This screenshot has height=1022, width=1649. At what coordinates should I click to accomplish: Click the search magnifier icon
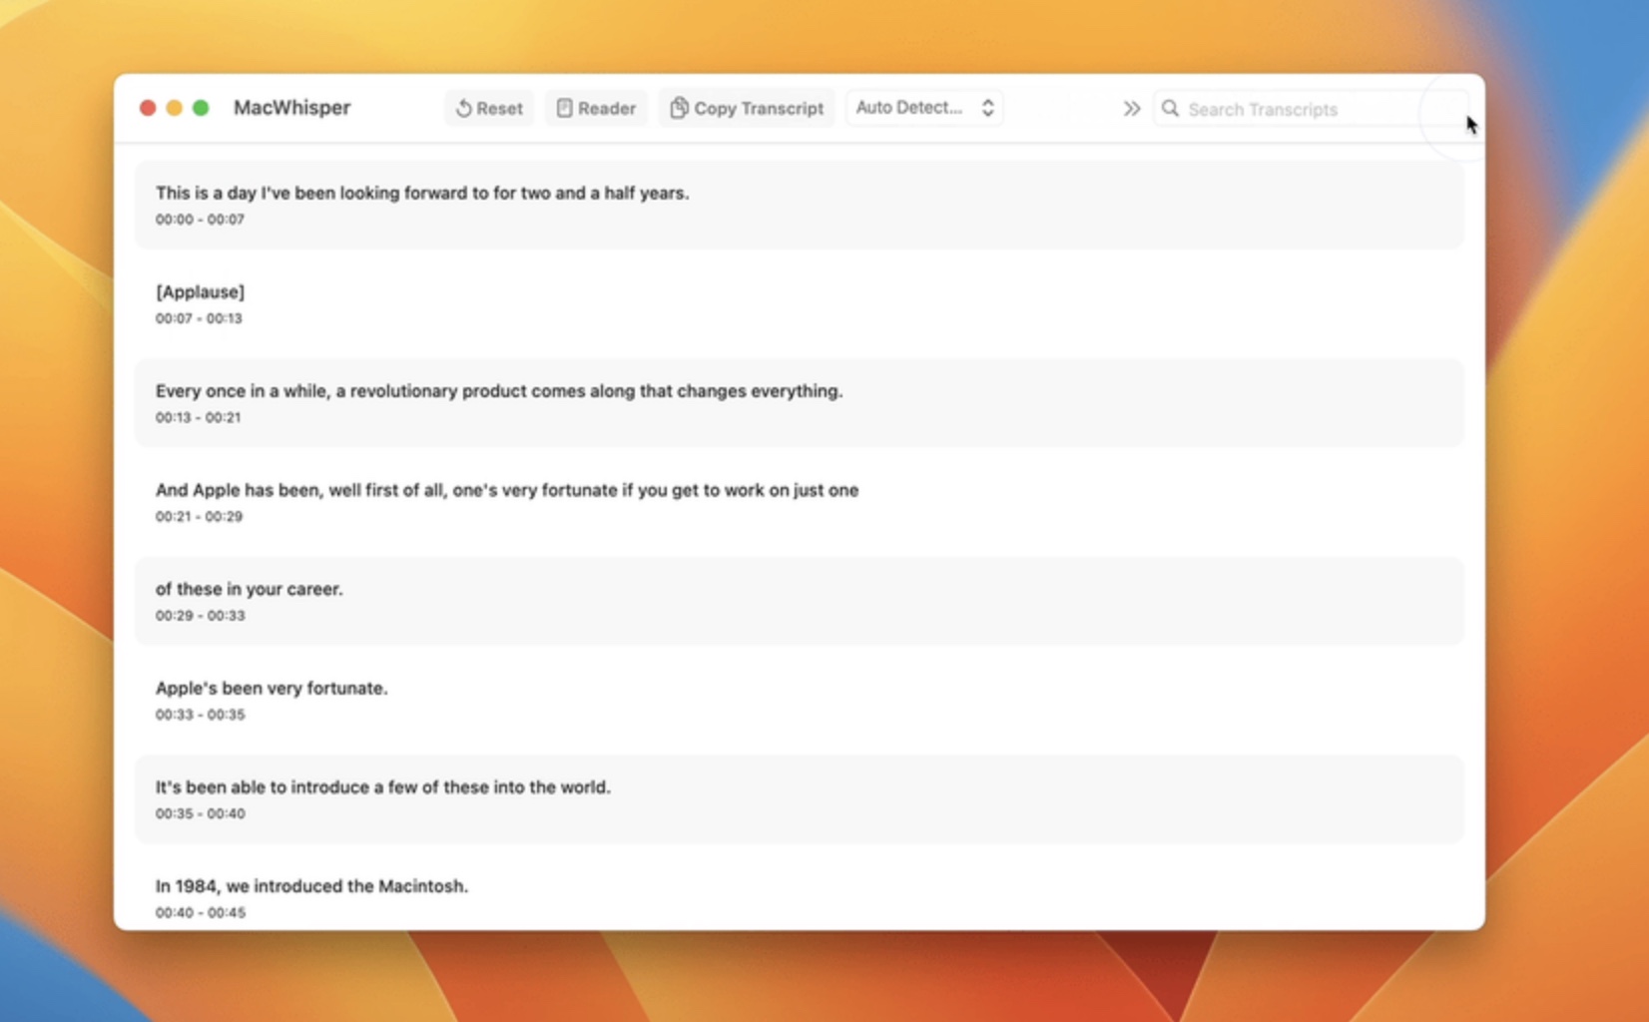(x=1170, y=108)
